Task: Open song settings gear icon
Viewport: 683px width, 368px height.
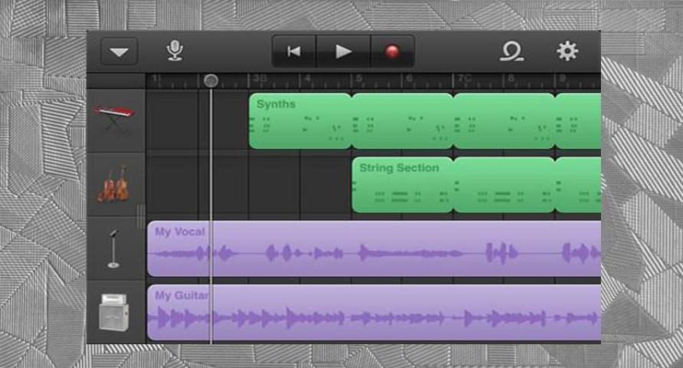Action: click(567, 51)
